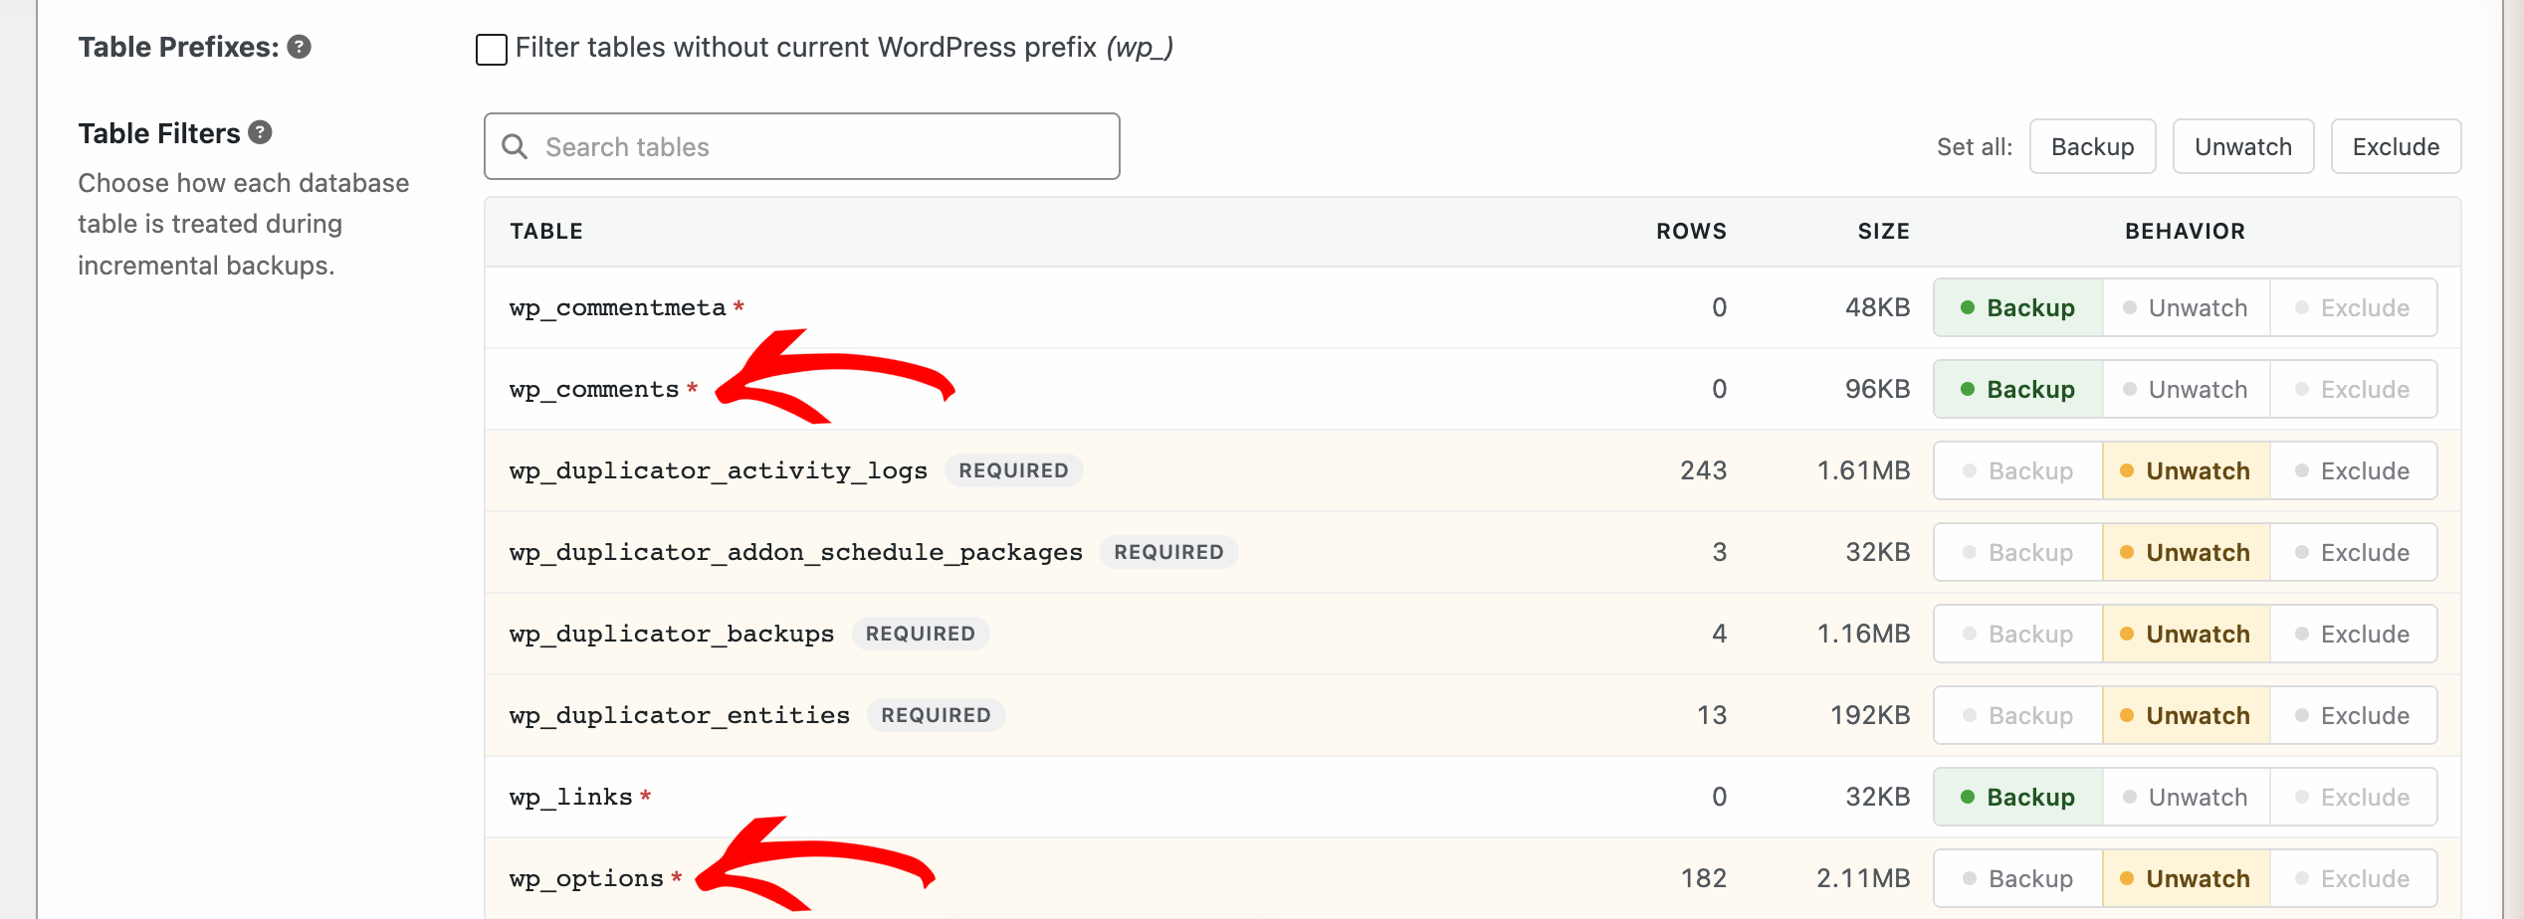Image resolution: width=2524 pixels, height=919 pixels.
Task: Select Backup for wp_duplicator_addon_schedule_packages
Action: [2018, 552]
